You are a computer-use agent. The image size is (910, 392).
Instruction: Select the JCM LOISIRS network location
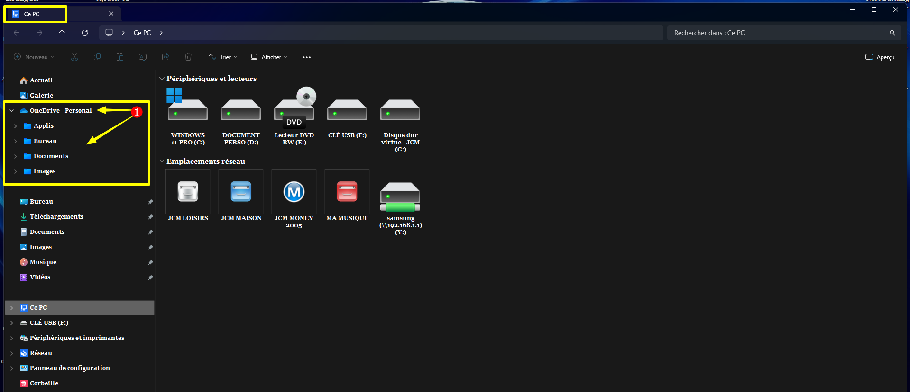tap(188, 196)
